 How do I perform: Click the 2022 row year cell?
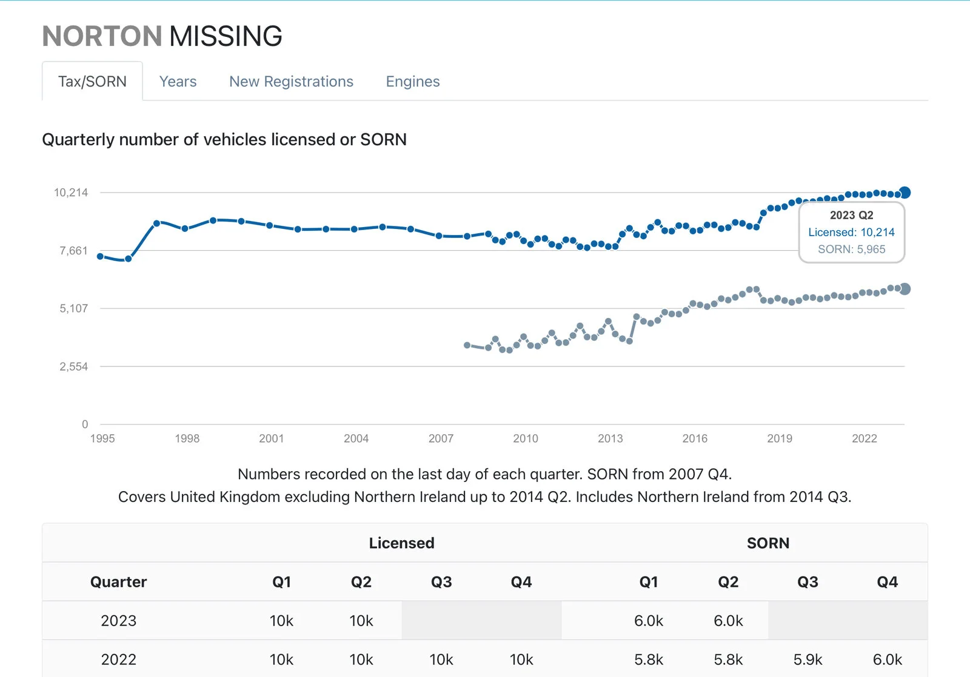tap(118, 659)
